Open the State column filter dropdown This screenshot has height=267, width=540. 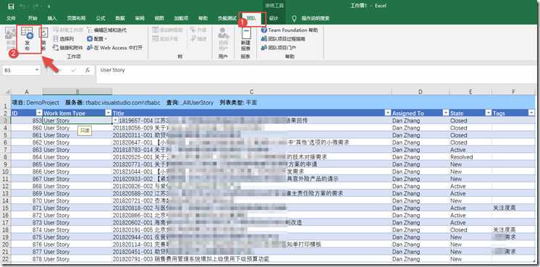[489, 113]
